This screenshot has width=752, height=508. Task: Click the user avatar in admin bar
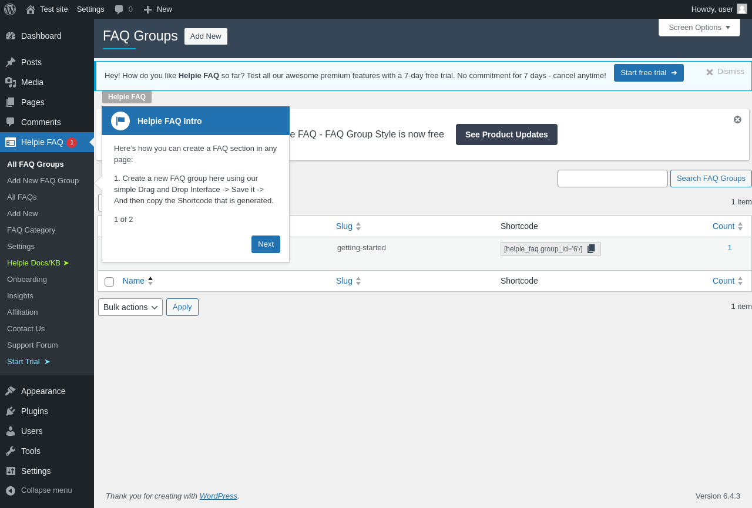[742, 9]
